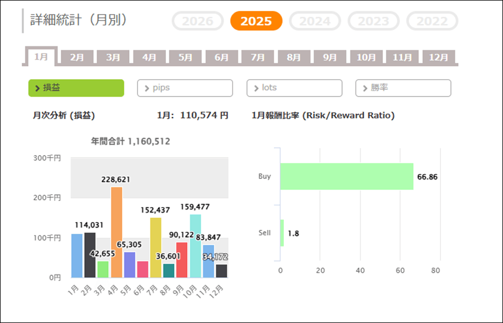
Task: Switch to year 2024
Action: [315, 21]
